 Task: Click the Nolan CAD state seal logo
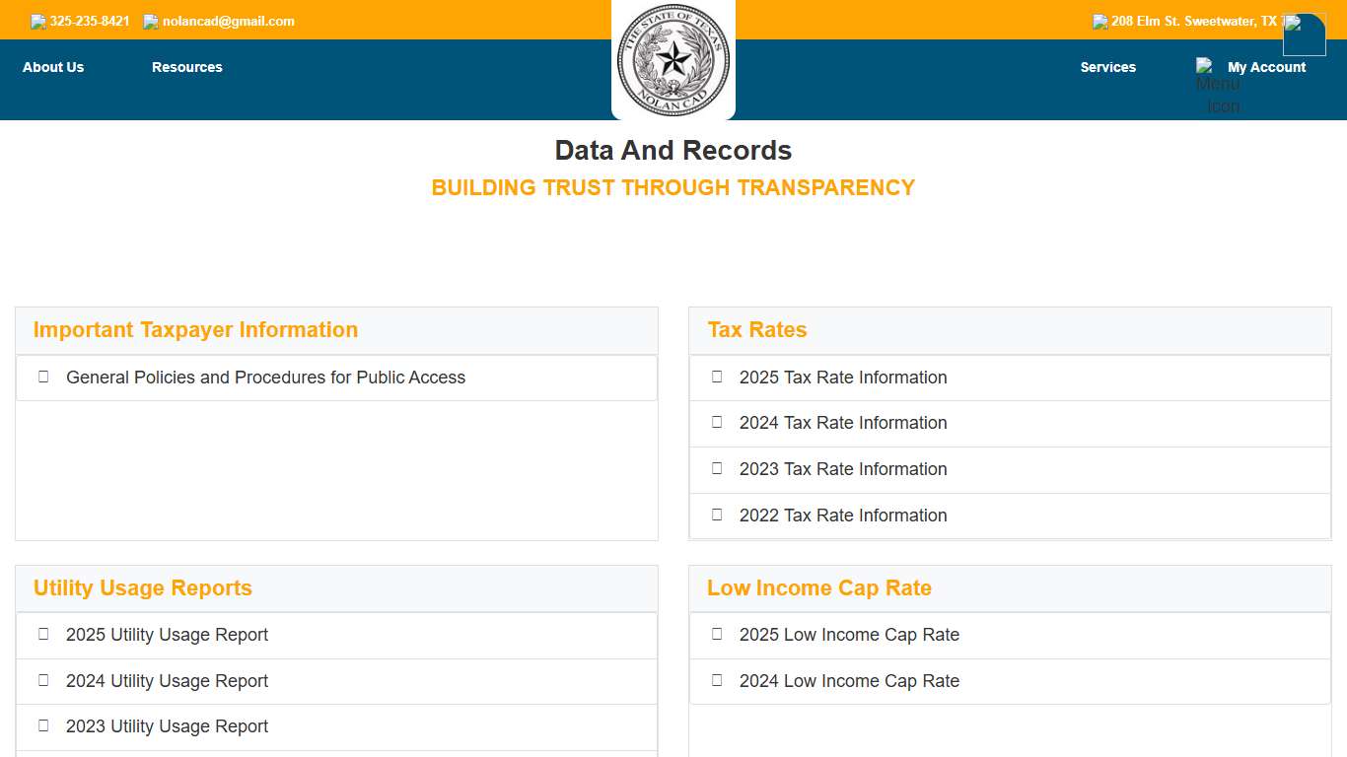[x=673, y=59]
